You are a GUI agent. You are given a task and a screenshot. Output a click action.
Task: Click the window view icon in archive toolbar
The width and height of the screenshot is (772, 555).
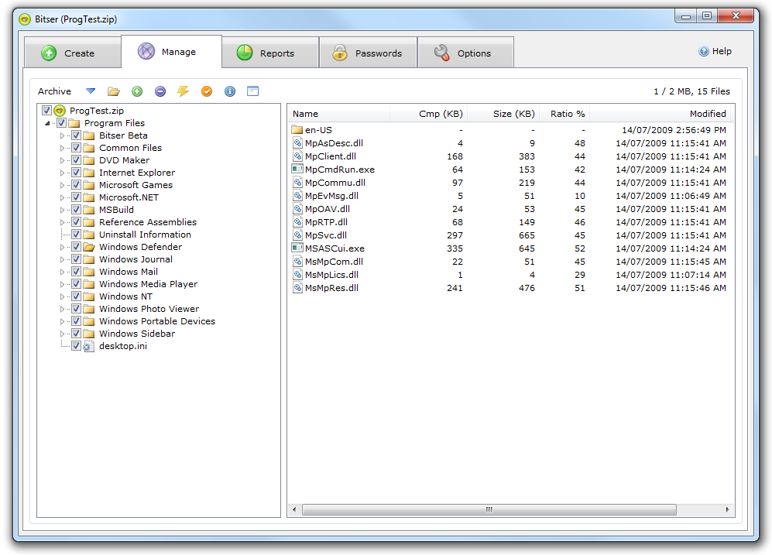click(x=252, y=91)
